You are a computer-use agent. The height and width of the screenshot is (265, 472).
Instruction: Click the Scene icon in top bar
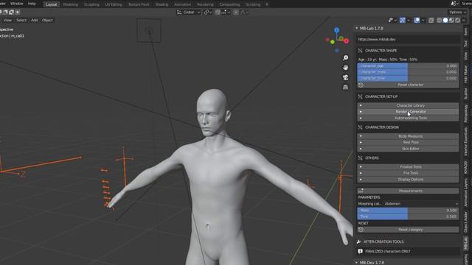tap(454, 4)
